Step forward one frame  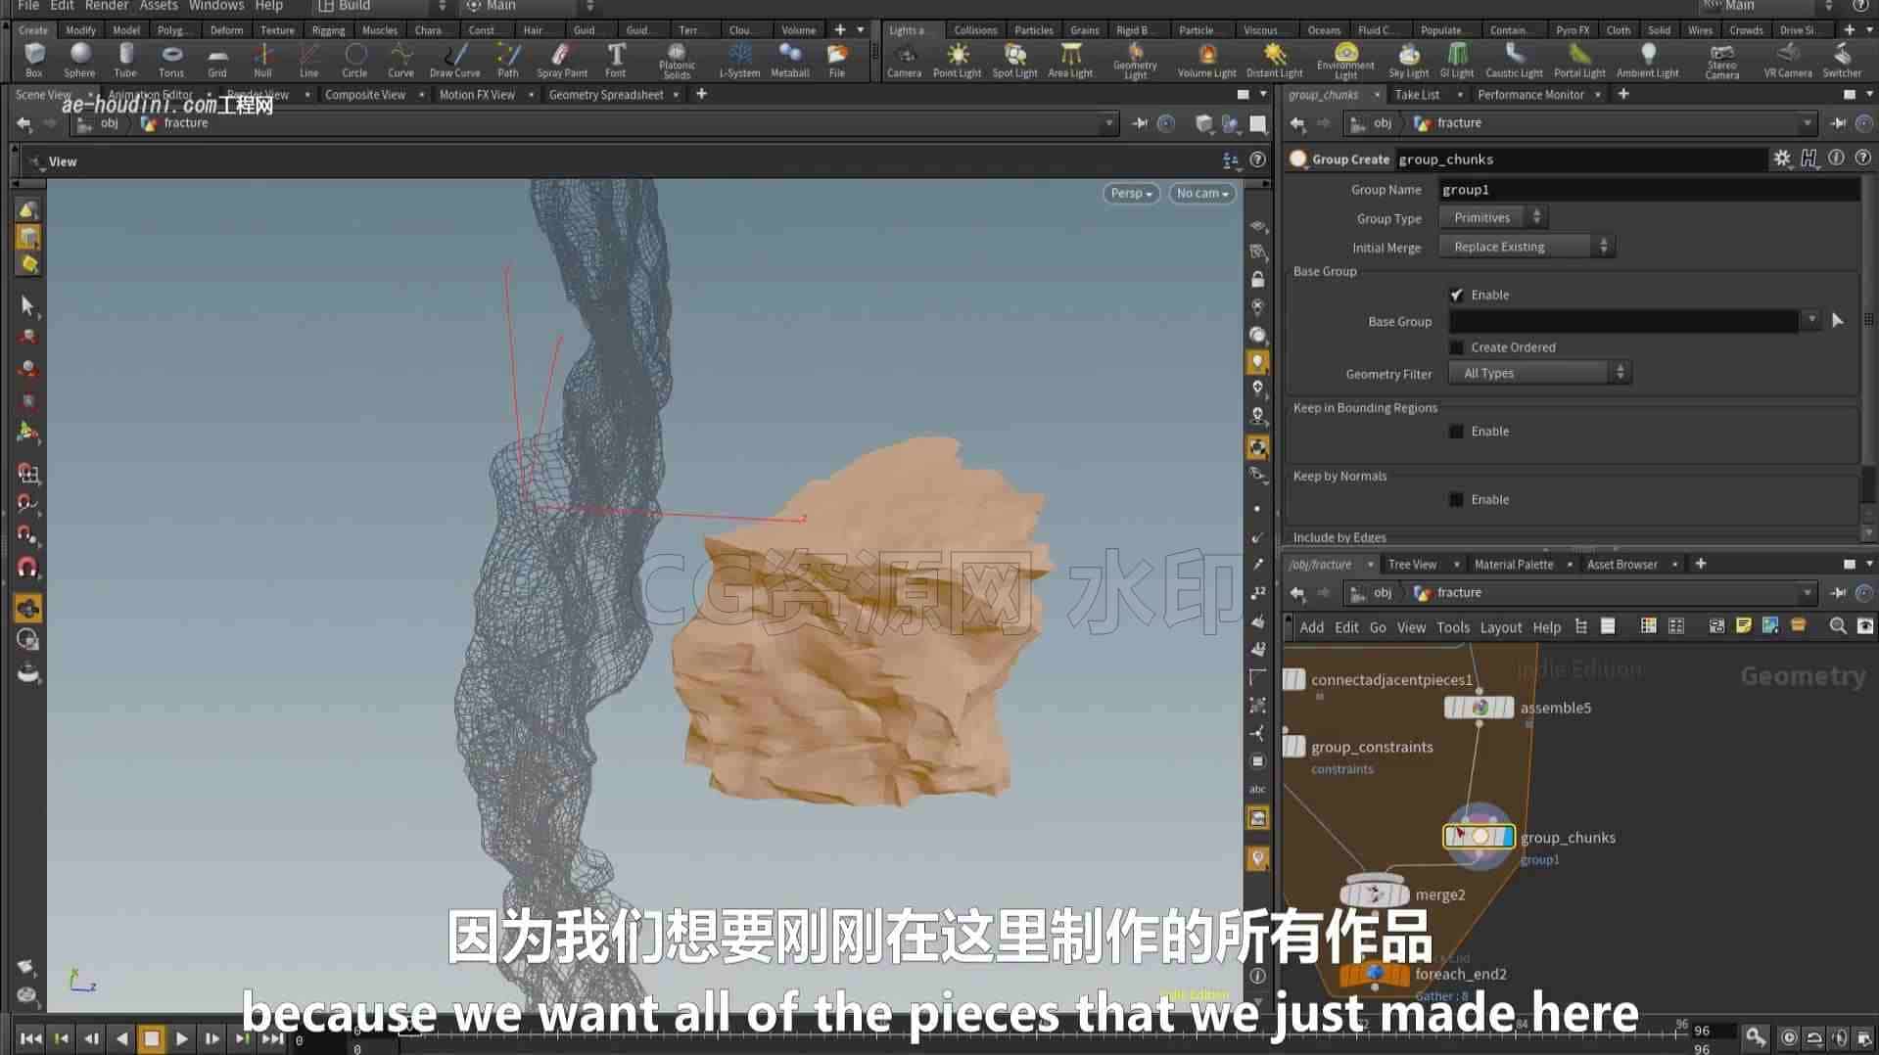pos(211,1038)
